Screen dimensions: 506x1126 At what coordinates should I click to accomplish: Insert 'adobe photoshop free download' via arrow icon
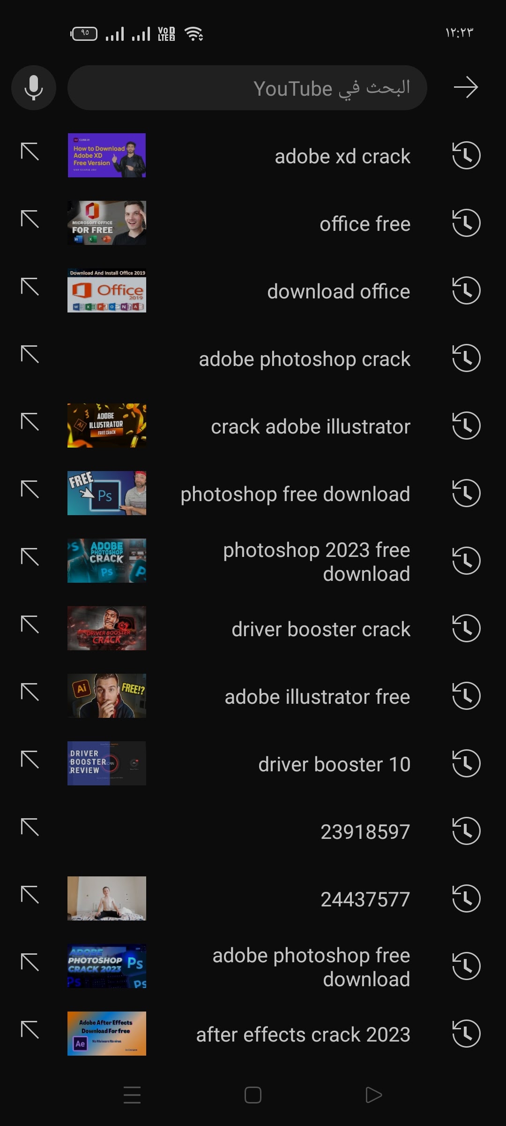point(30,963)
